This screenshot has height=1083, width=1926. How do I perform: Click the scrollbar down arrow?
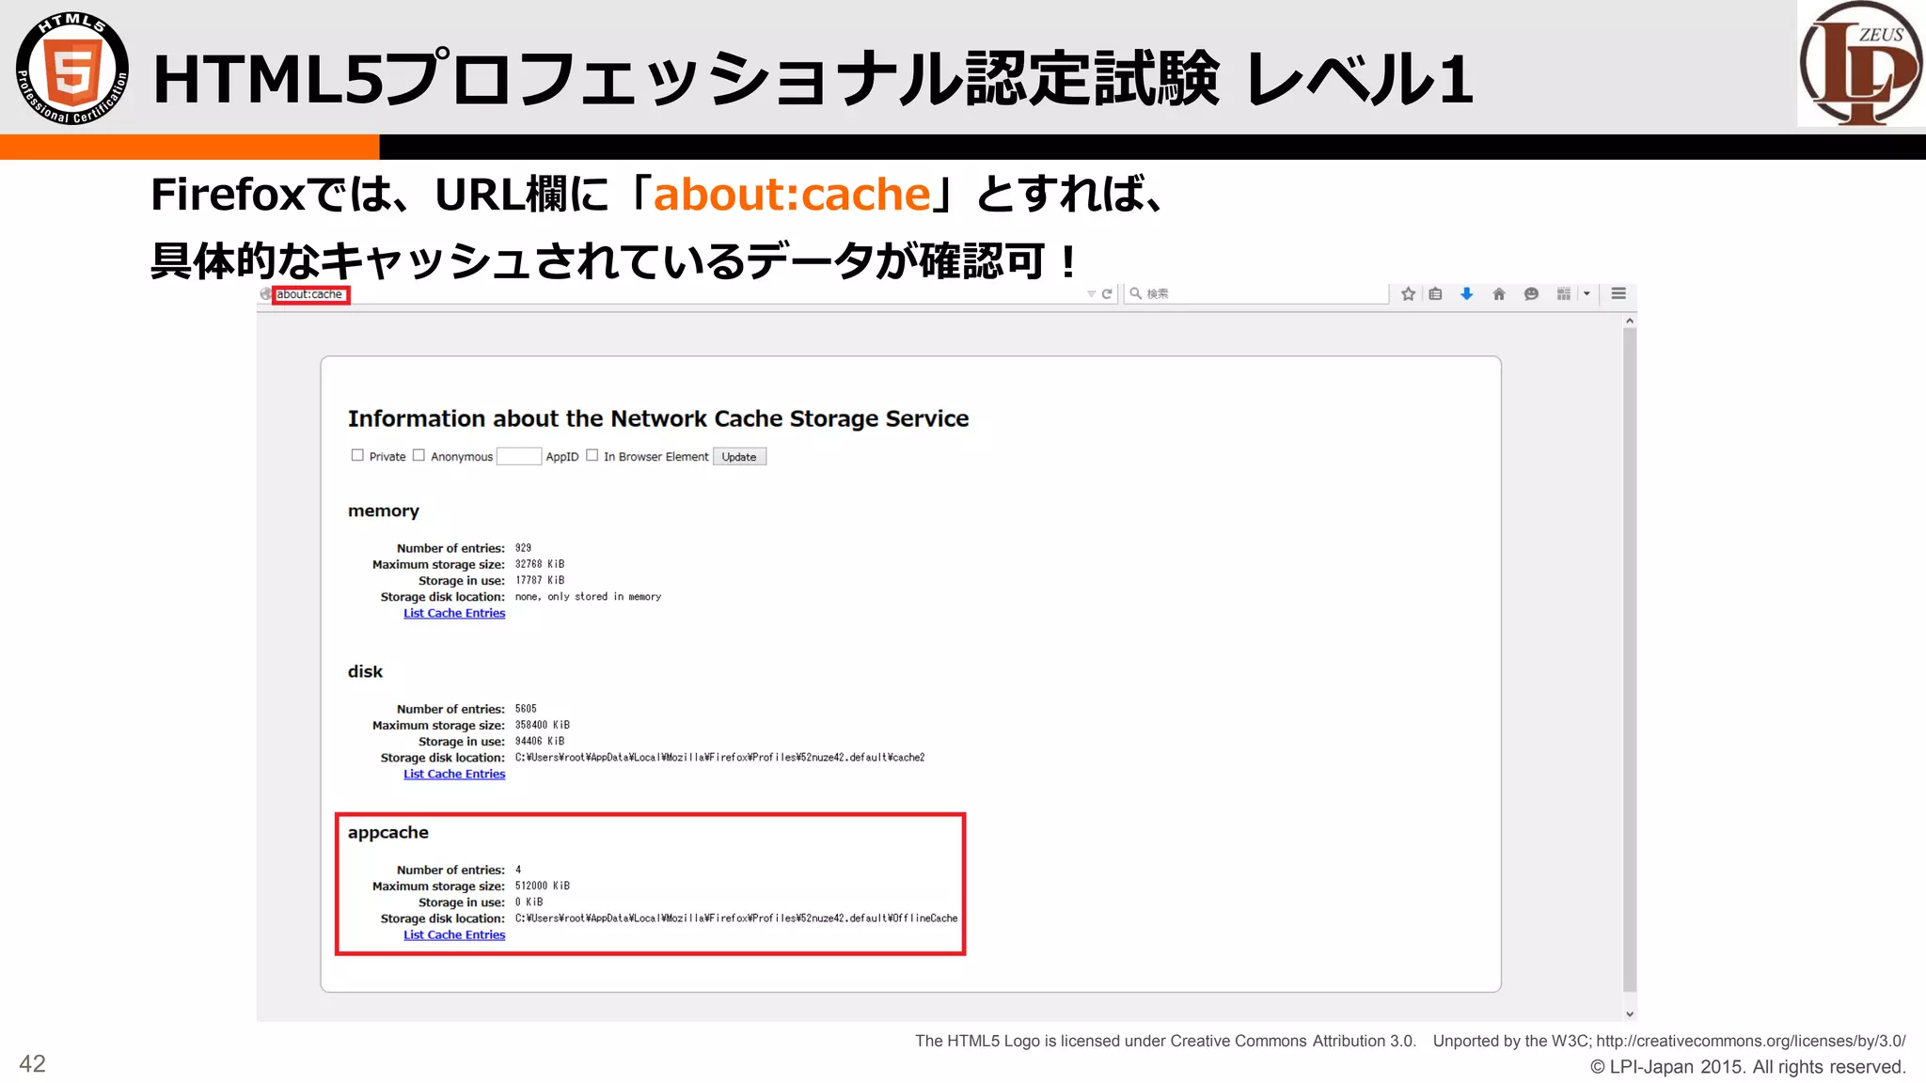pyautogui.click(x=1630, y=1013)
